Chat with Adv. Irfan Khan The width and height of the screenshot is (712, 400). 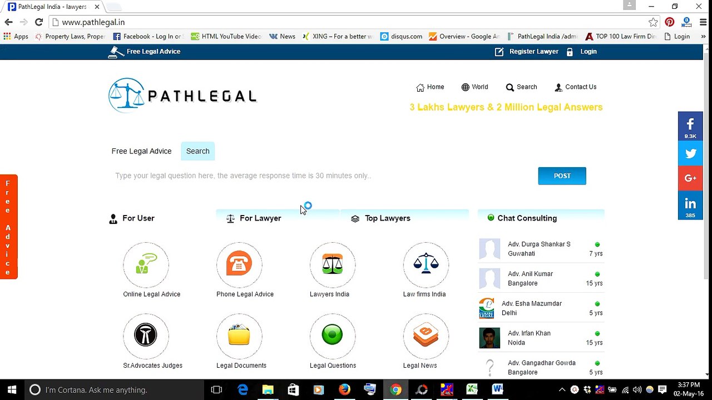click(x=541, y=338)
